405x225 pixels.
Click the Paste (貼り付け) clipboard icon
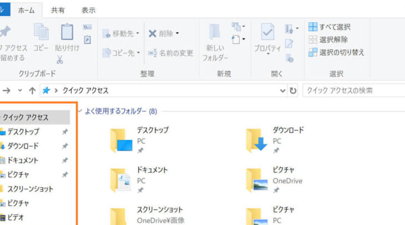point(67,32)
